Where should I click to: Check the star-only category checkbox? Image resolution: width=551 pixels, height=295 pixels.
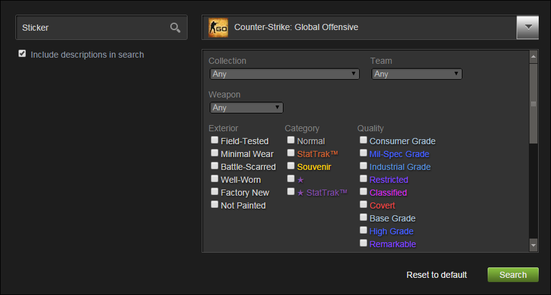pos(291,179)
